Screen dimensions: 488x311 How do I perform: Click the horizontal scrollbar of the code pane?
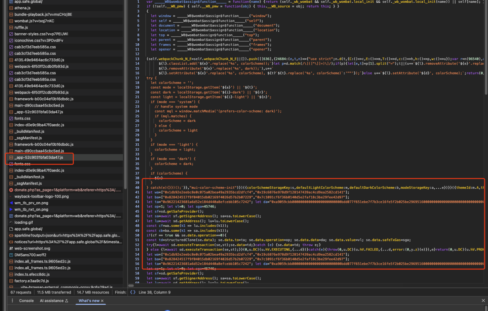(x=131, y=286)
